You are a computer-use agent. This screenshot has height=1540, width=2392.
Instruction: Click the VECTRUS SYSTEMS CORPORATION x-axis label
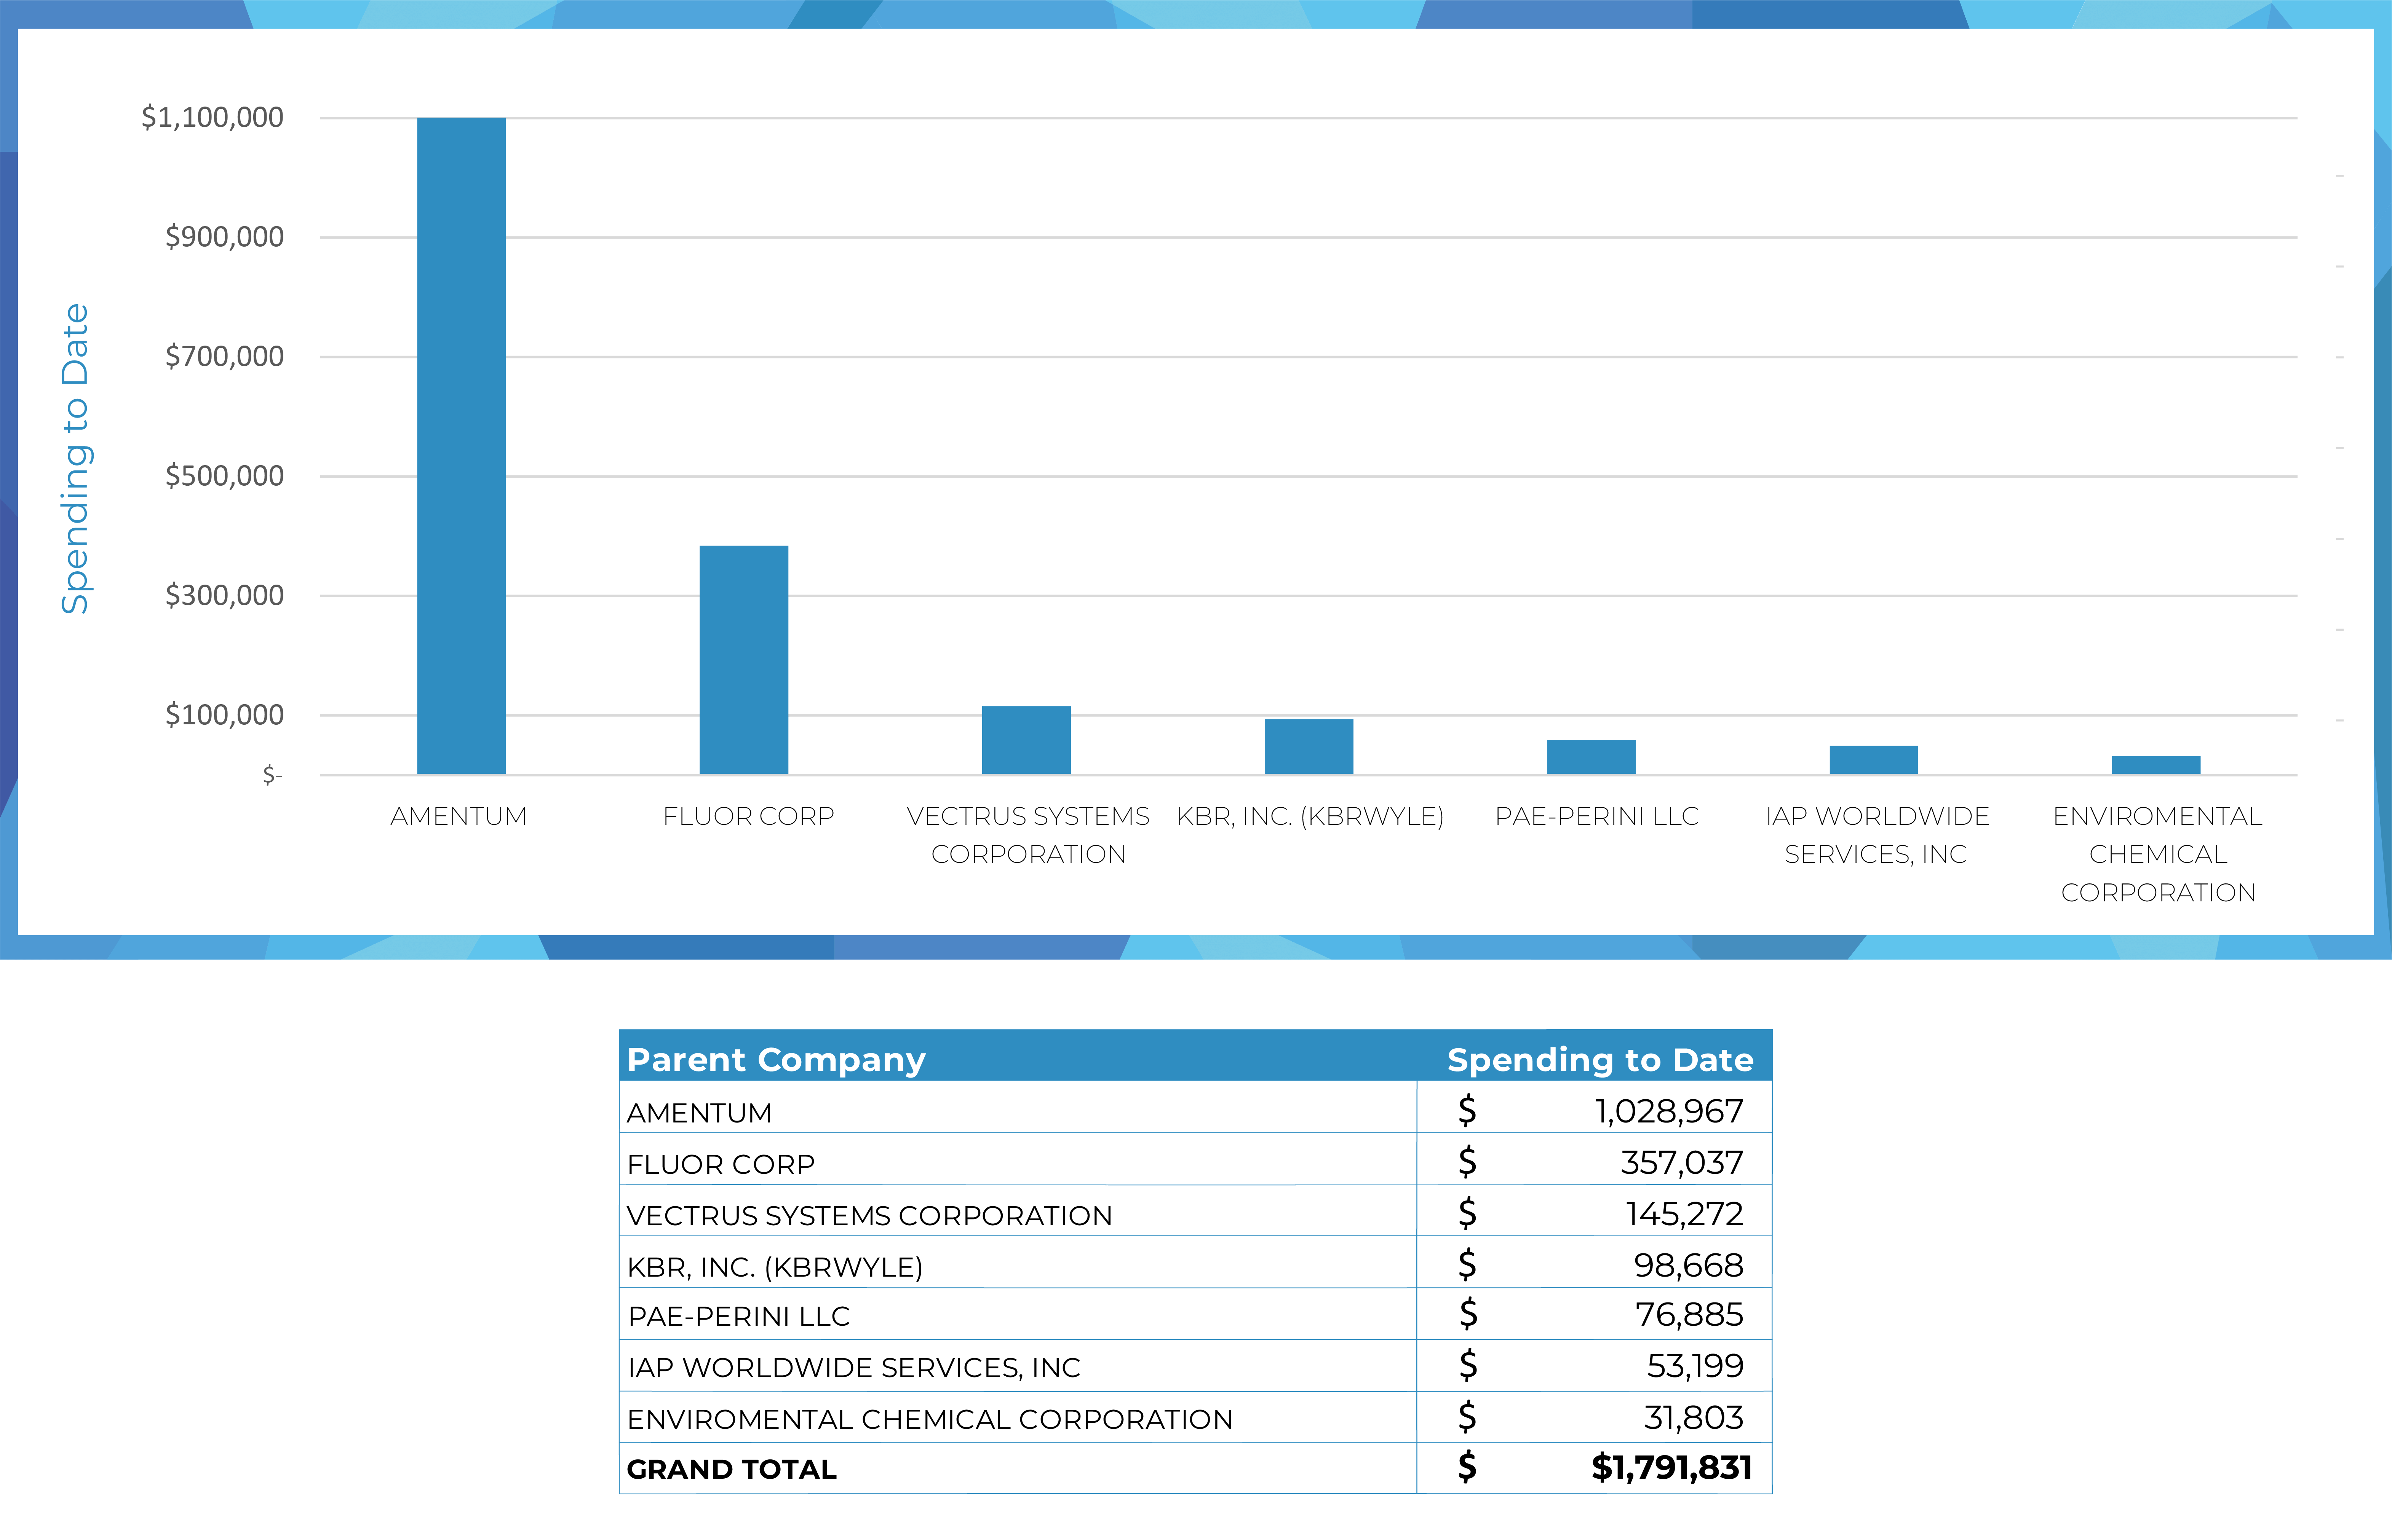(x=1028, y=835)
